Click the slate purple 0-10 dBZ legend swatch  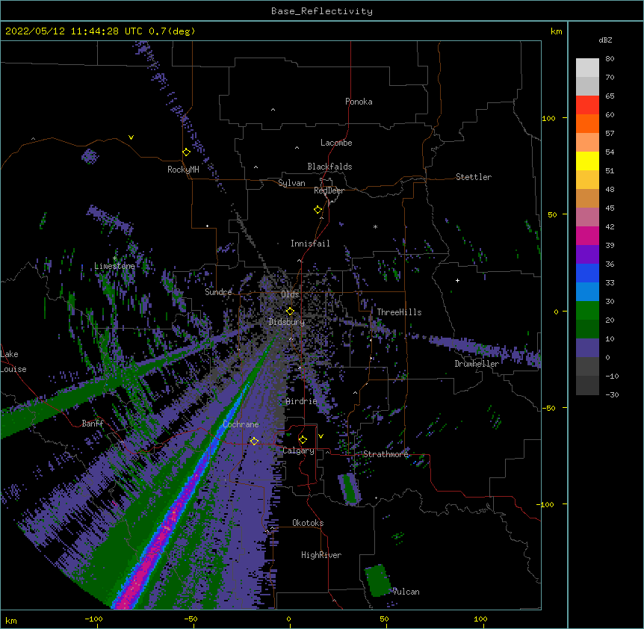pos(587,348)
